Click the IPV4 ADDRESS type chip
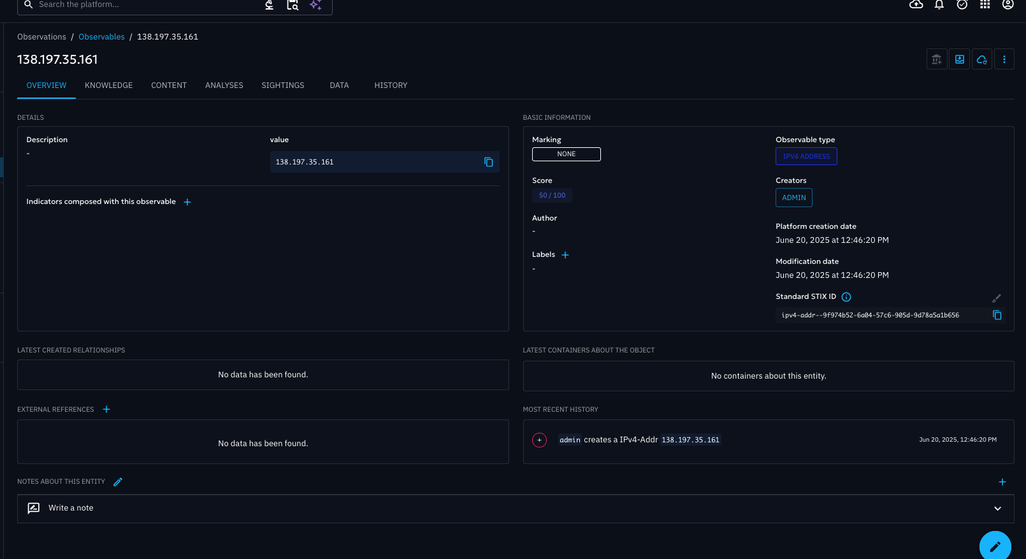The width and height of the screenshot is (1026, 559). 806,156
